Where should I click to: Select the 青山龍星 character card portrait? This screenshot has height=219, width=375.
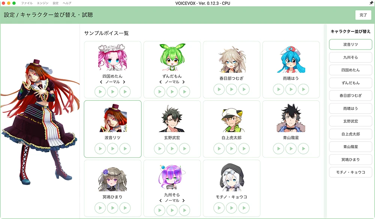tap(291, 118)
